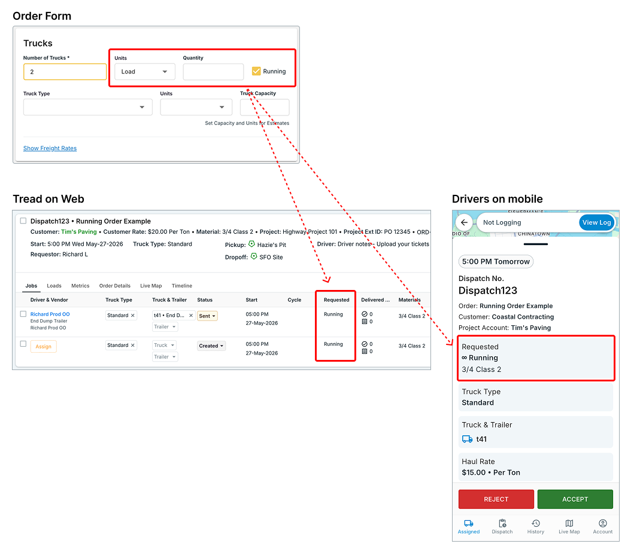Click the mobile sheet drag handle bar

pyautogui.click(x=535, y=244)
